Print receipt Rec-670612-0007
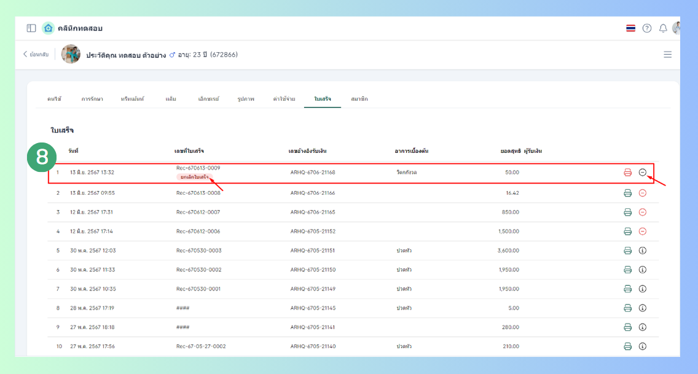Viewport: 698px width, 374px height. [x=627, y=212]
